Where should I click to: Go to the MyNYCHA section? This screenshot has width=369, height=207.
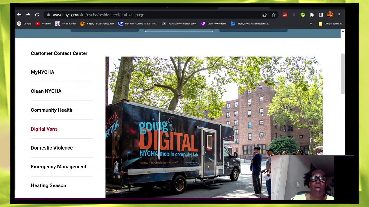(42, 72)
